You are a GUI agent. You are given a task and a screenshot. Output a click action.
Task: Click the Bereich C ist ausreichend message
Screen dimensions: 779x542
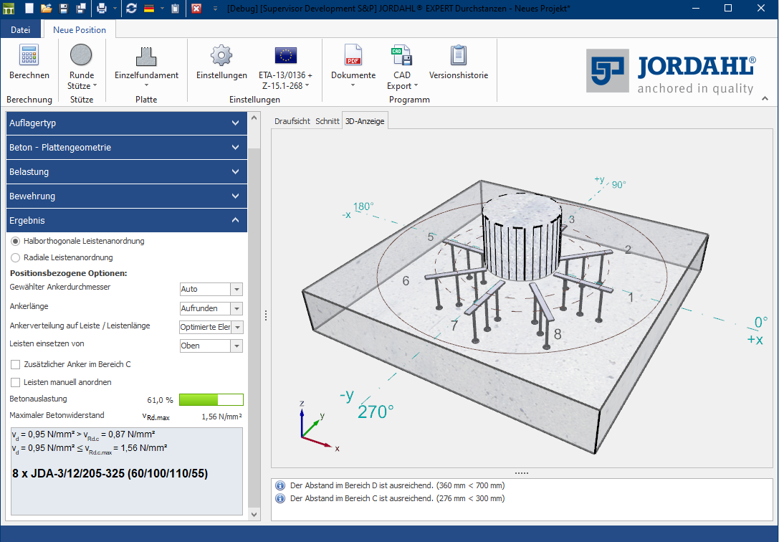pos(398,498)
